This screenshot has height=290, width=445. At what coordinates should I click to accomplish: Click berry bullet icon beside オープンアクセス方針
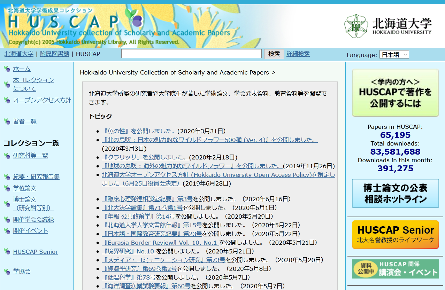click(7, 100)
